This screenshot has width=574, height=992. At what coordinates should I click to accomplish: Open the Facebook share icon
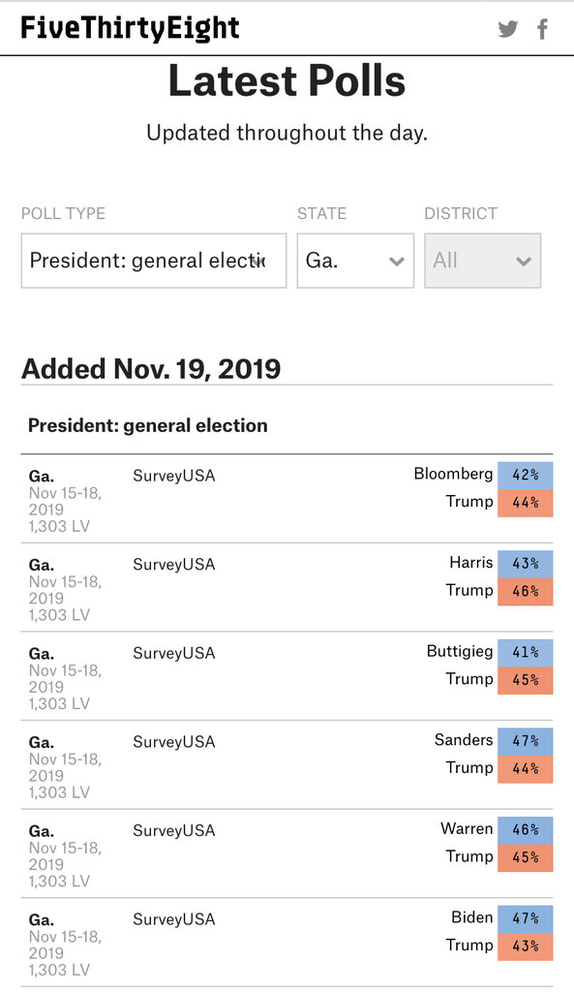click(542, 29)
